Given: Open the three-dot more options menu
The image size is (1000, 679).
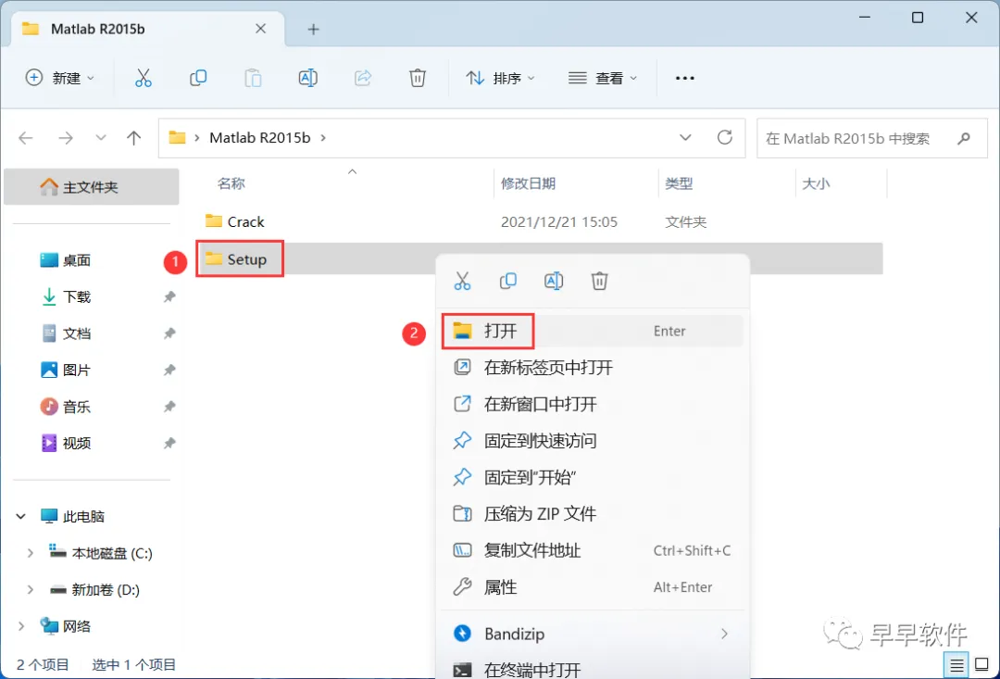Looking at the screenshot, I should click(684, 78).
